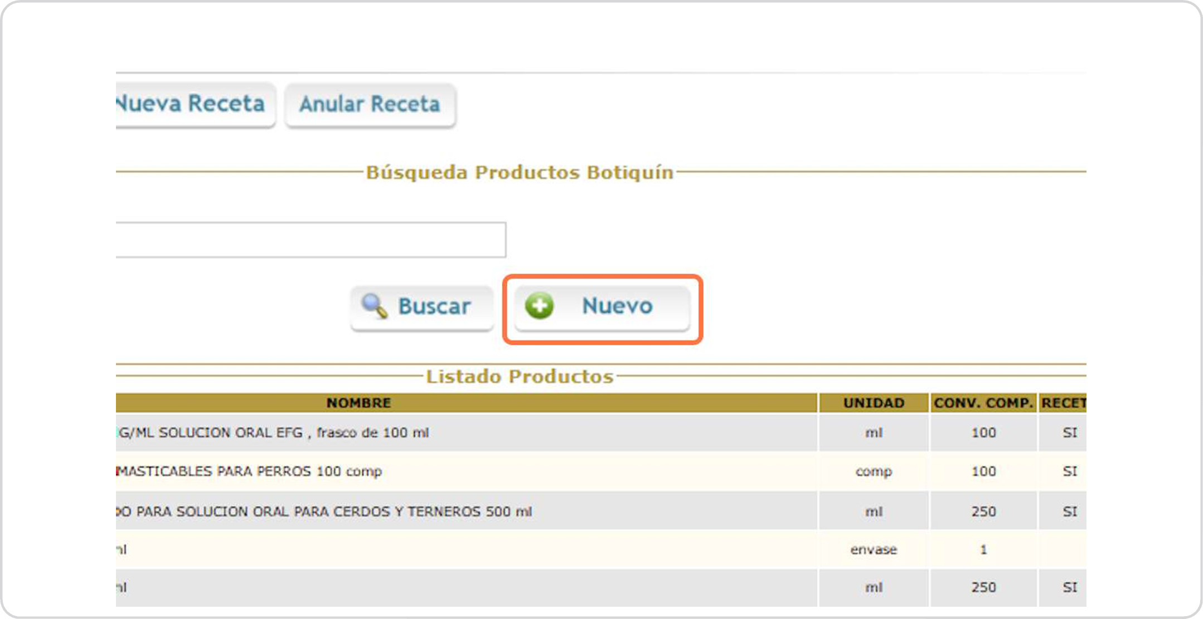Click the magnifying glass icon on Buscar
The image size is (1203, 619).
[374, 306]
